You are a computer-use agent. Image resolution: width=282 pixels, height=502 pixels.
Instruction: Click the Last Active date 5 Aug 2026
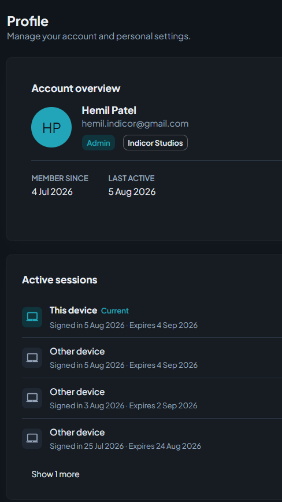[x=132, y=192]
